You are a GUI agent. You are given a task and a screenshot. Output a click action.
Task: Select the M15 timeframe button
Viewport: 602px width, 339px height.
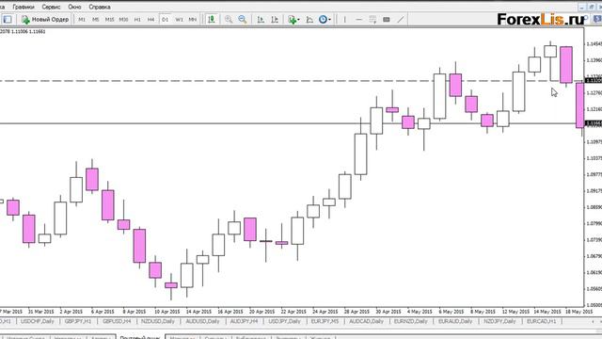point(109,19)
